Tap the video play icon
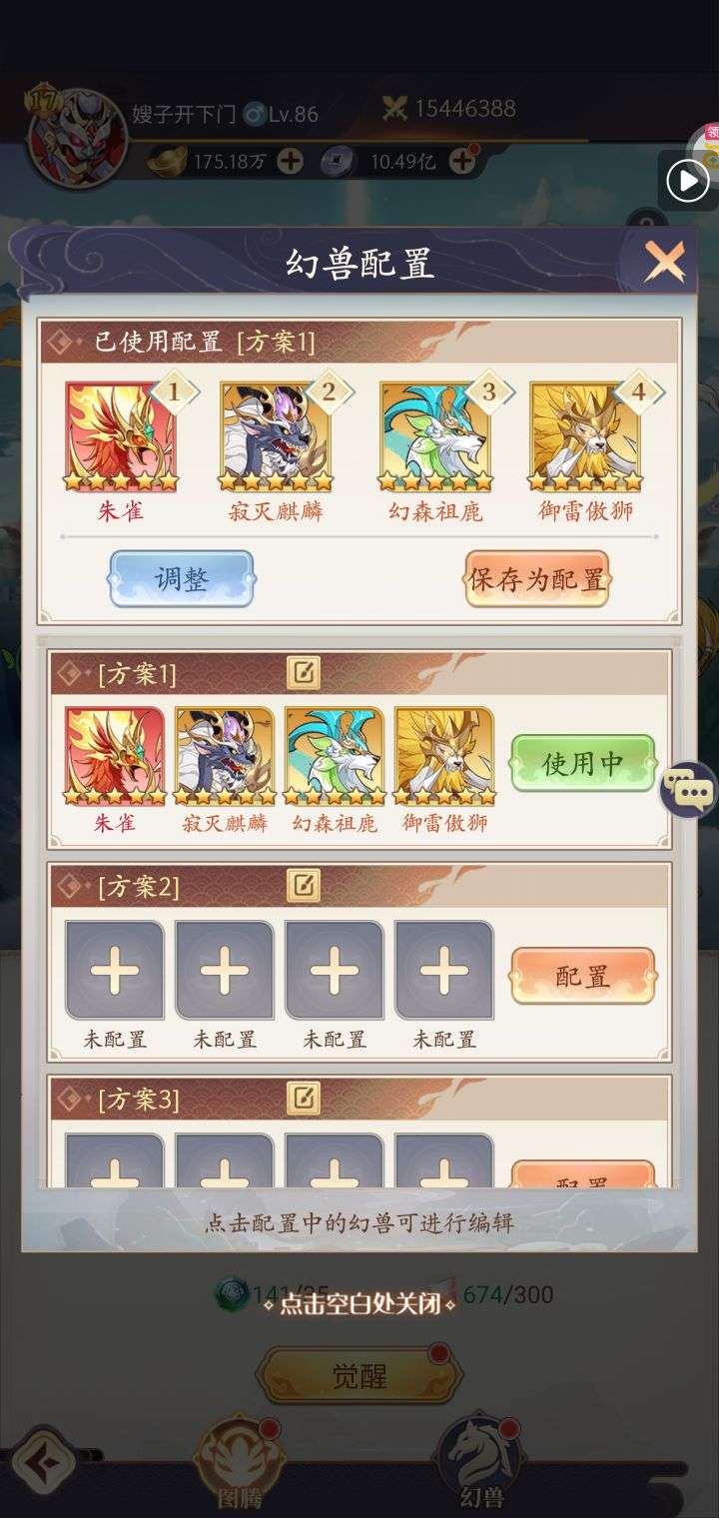The image size is (719, 1518). pos(688,181)
